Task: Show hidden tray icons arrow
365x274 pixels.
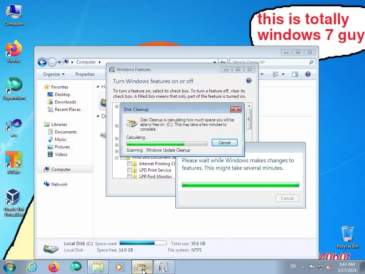Action: [x=303, y=267]
